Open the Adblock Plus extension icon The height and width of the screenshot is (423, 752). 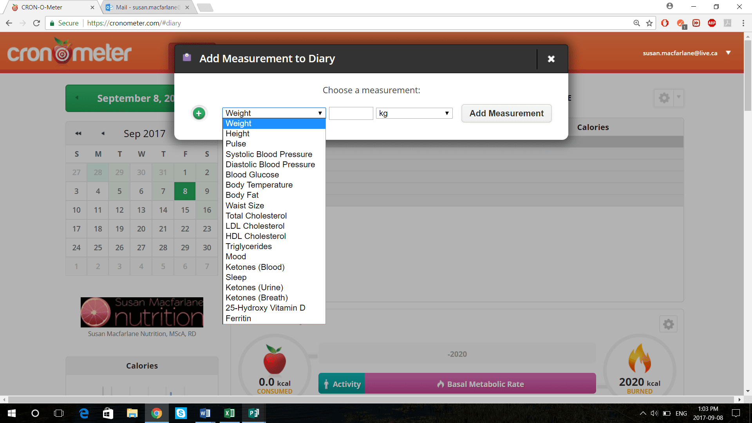712,23
